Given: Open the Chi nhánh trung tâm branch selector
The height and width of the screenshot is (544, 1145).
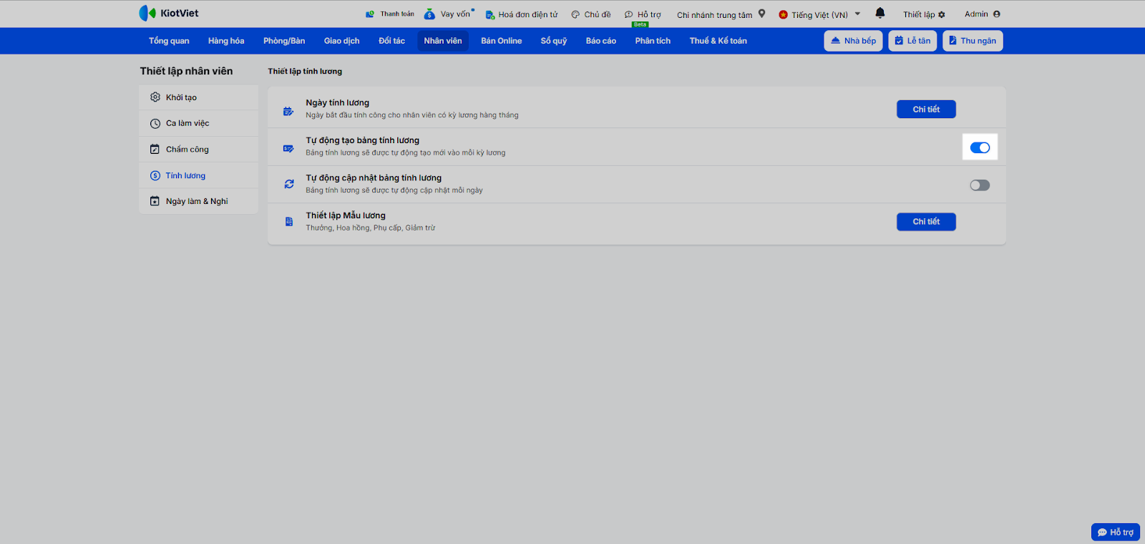Looking at the screenshot, I should (721, 14).
